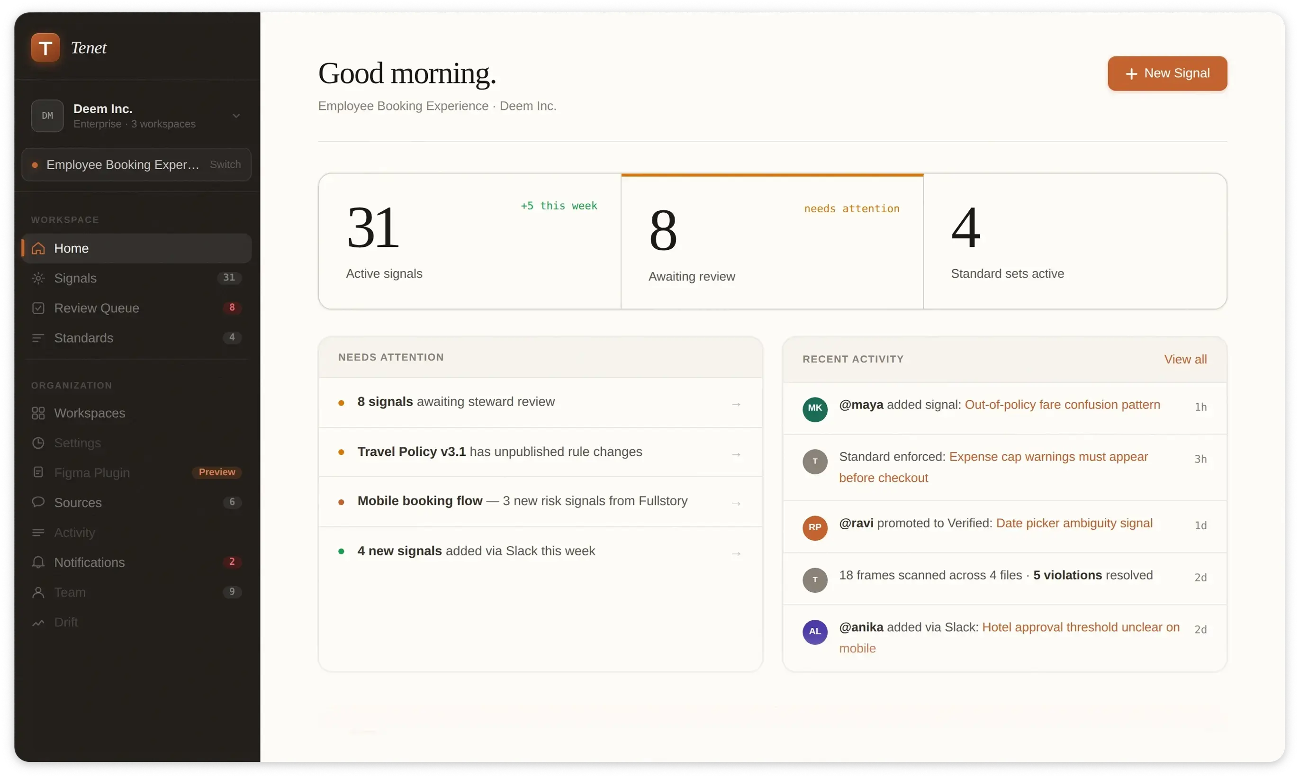Open Standards in the sidebar menu
The height and width of the screenshot is (778, 1299).
click(x=84, y=338)
